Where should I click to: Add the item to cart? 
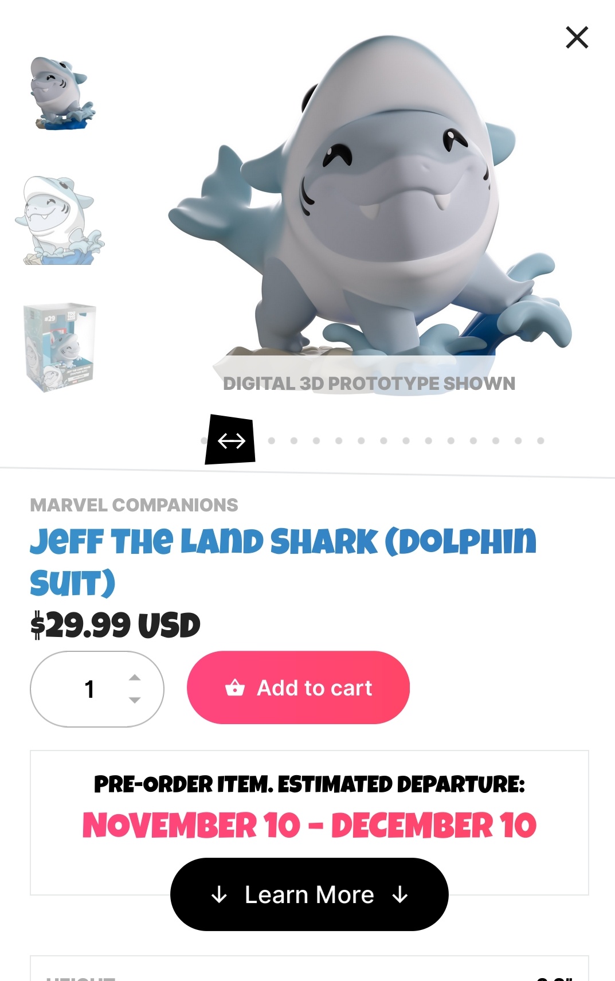click(x=298, y=687)
